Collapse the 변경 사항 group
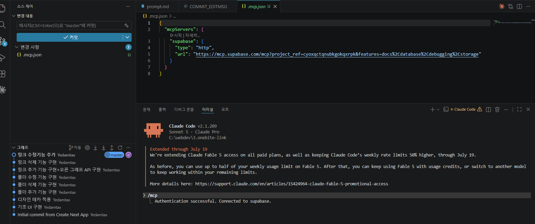The image size is (535, 224). pyautogui.click(x=16, y=47)
